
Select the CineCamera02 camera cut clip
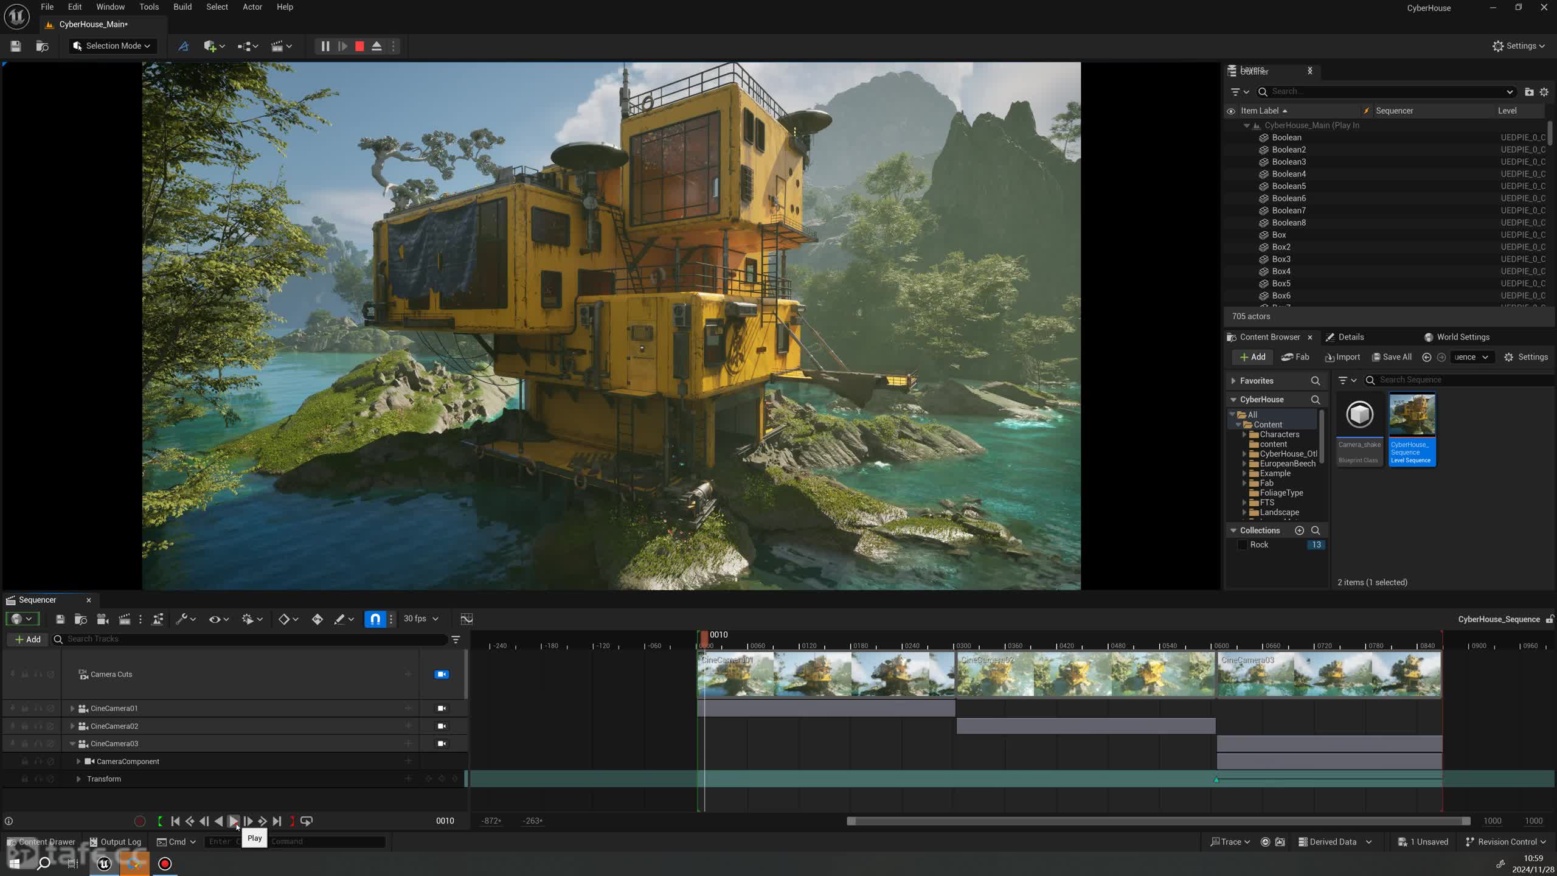pos(1086,675)
